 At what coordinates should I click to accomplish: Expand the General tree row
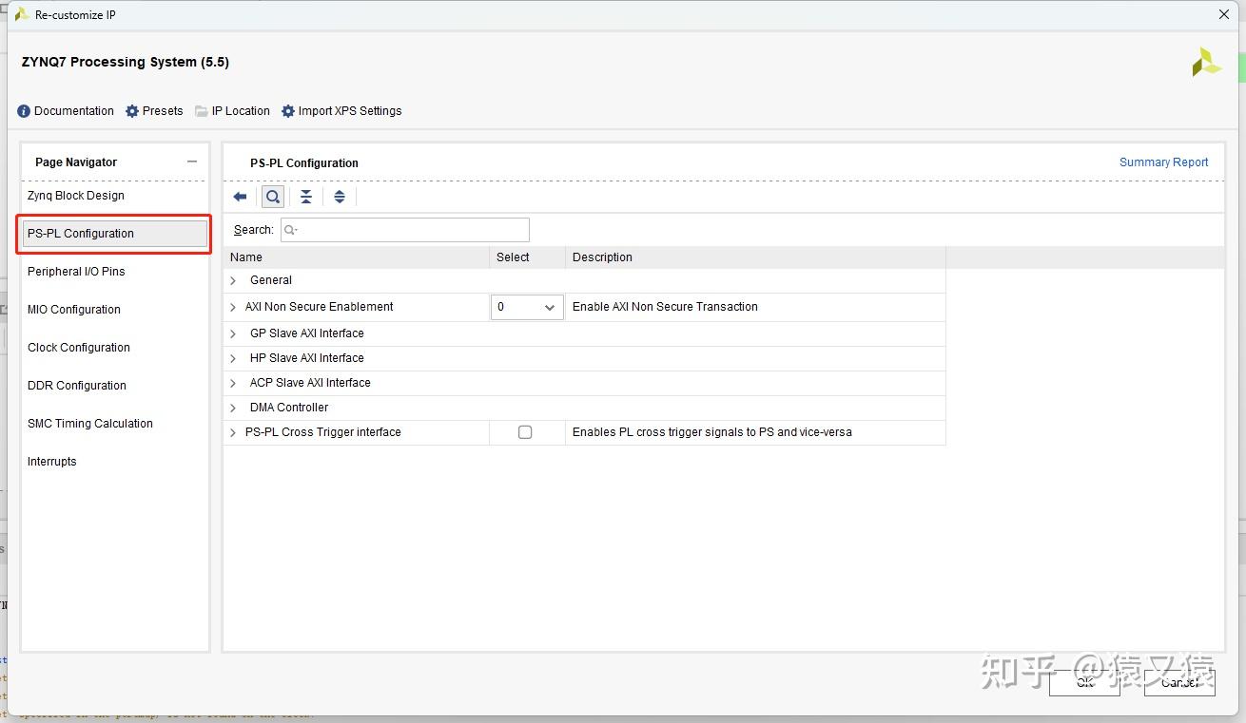pyautogui.click(x=233, y=280)
